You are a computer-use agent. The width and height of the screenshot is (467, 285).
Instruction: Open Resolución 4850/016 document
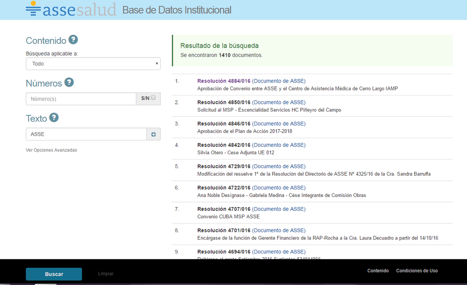tap(252, 102)
